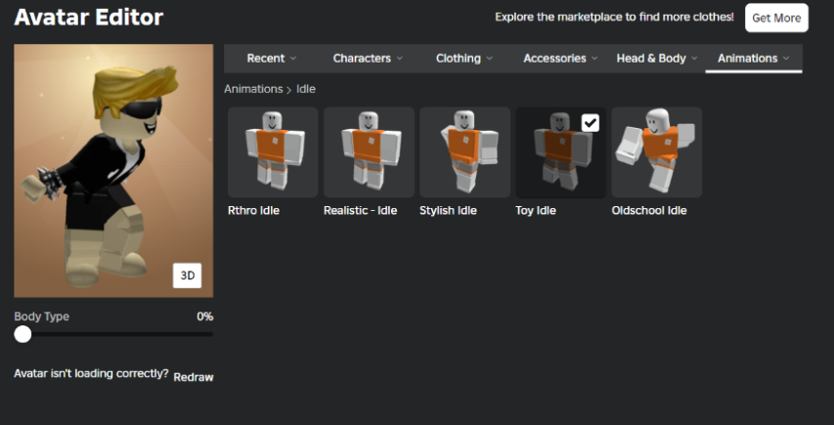Click the Oldschool Idle label
Screen dimensions: 834x425
(x=649, y=210)
